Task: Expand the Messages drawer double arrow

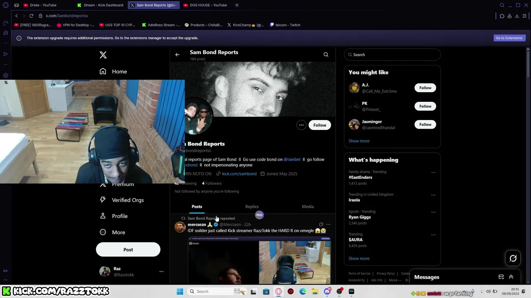Action: (x=511, y=277)
